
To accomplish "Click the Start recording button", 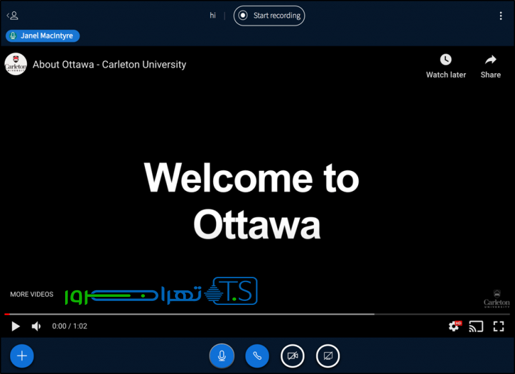I will [269, 15].
